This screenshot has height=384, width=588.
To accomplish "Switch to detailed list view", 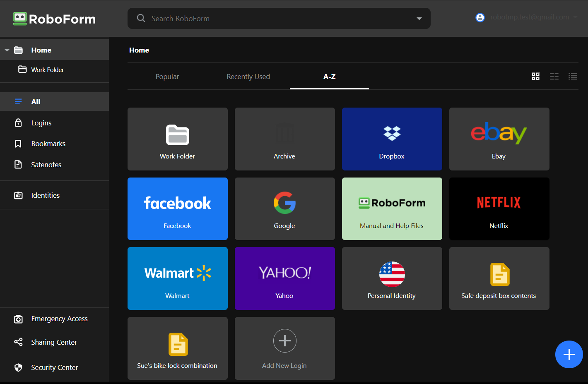I will pyautogui.click(x=573, y=76).
